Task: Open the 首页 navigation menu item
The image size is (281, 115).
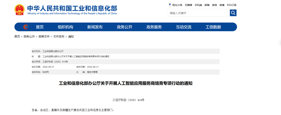Action: [40, 27]
